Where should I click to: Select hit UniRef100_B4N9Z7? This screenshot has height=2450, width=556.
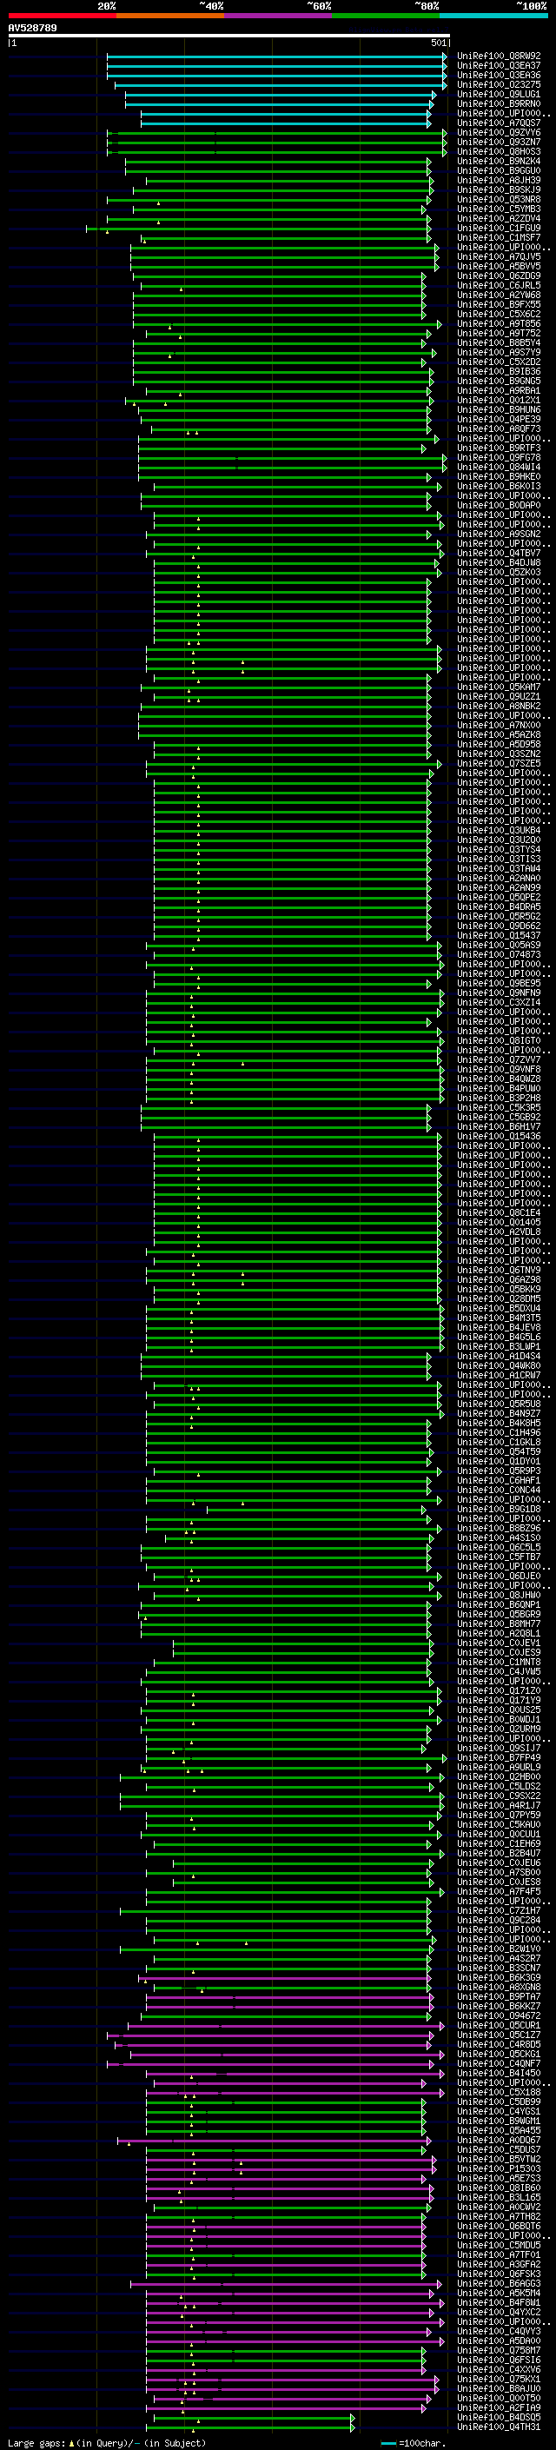pos(499,1413)
